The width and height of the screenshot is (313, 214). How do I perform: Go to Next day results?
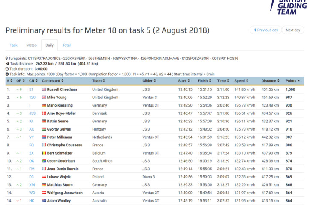pos(293,30)
